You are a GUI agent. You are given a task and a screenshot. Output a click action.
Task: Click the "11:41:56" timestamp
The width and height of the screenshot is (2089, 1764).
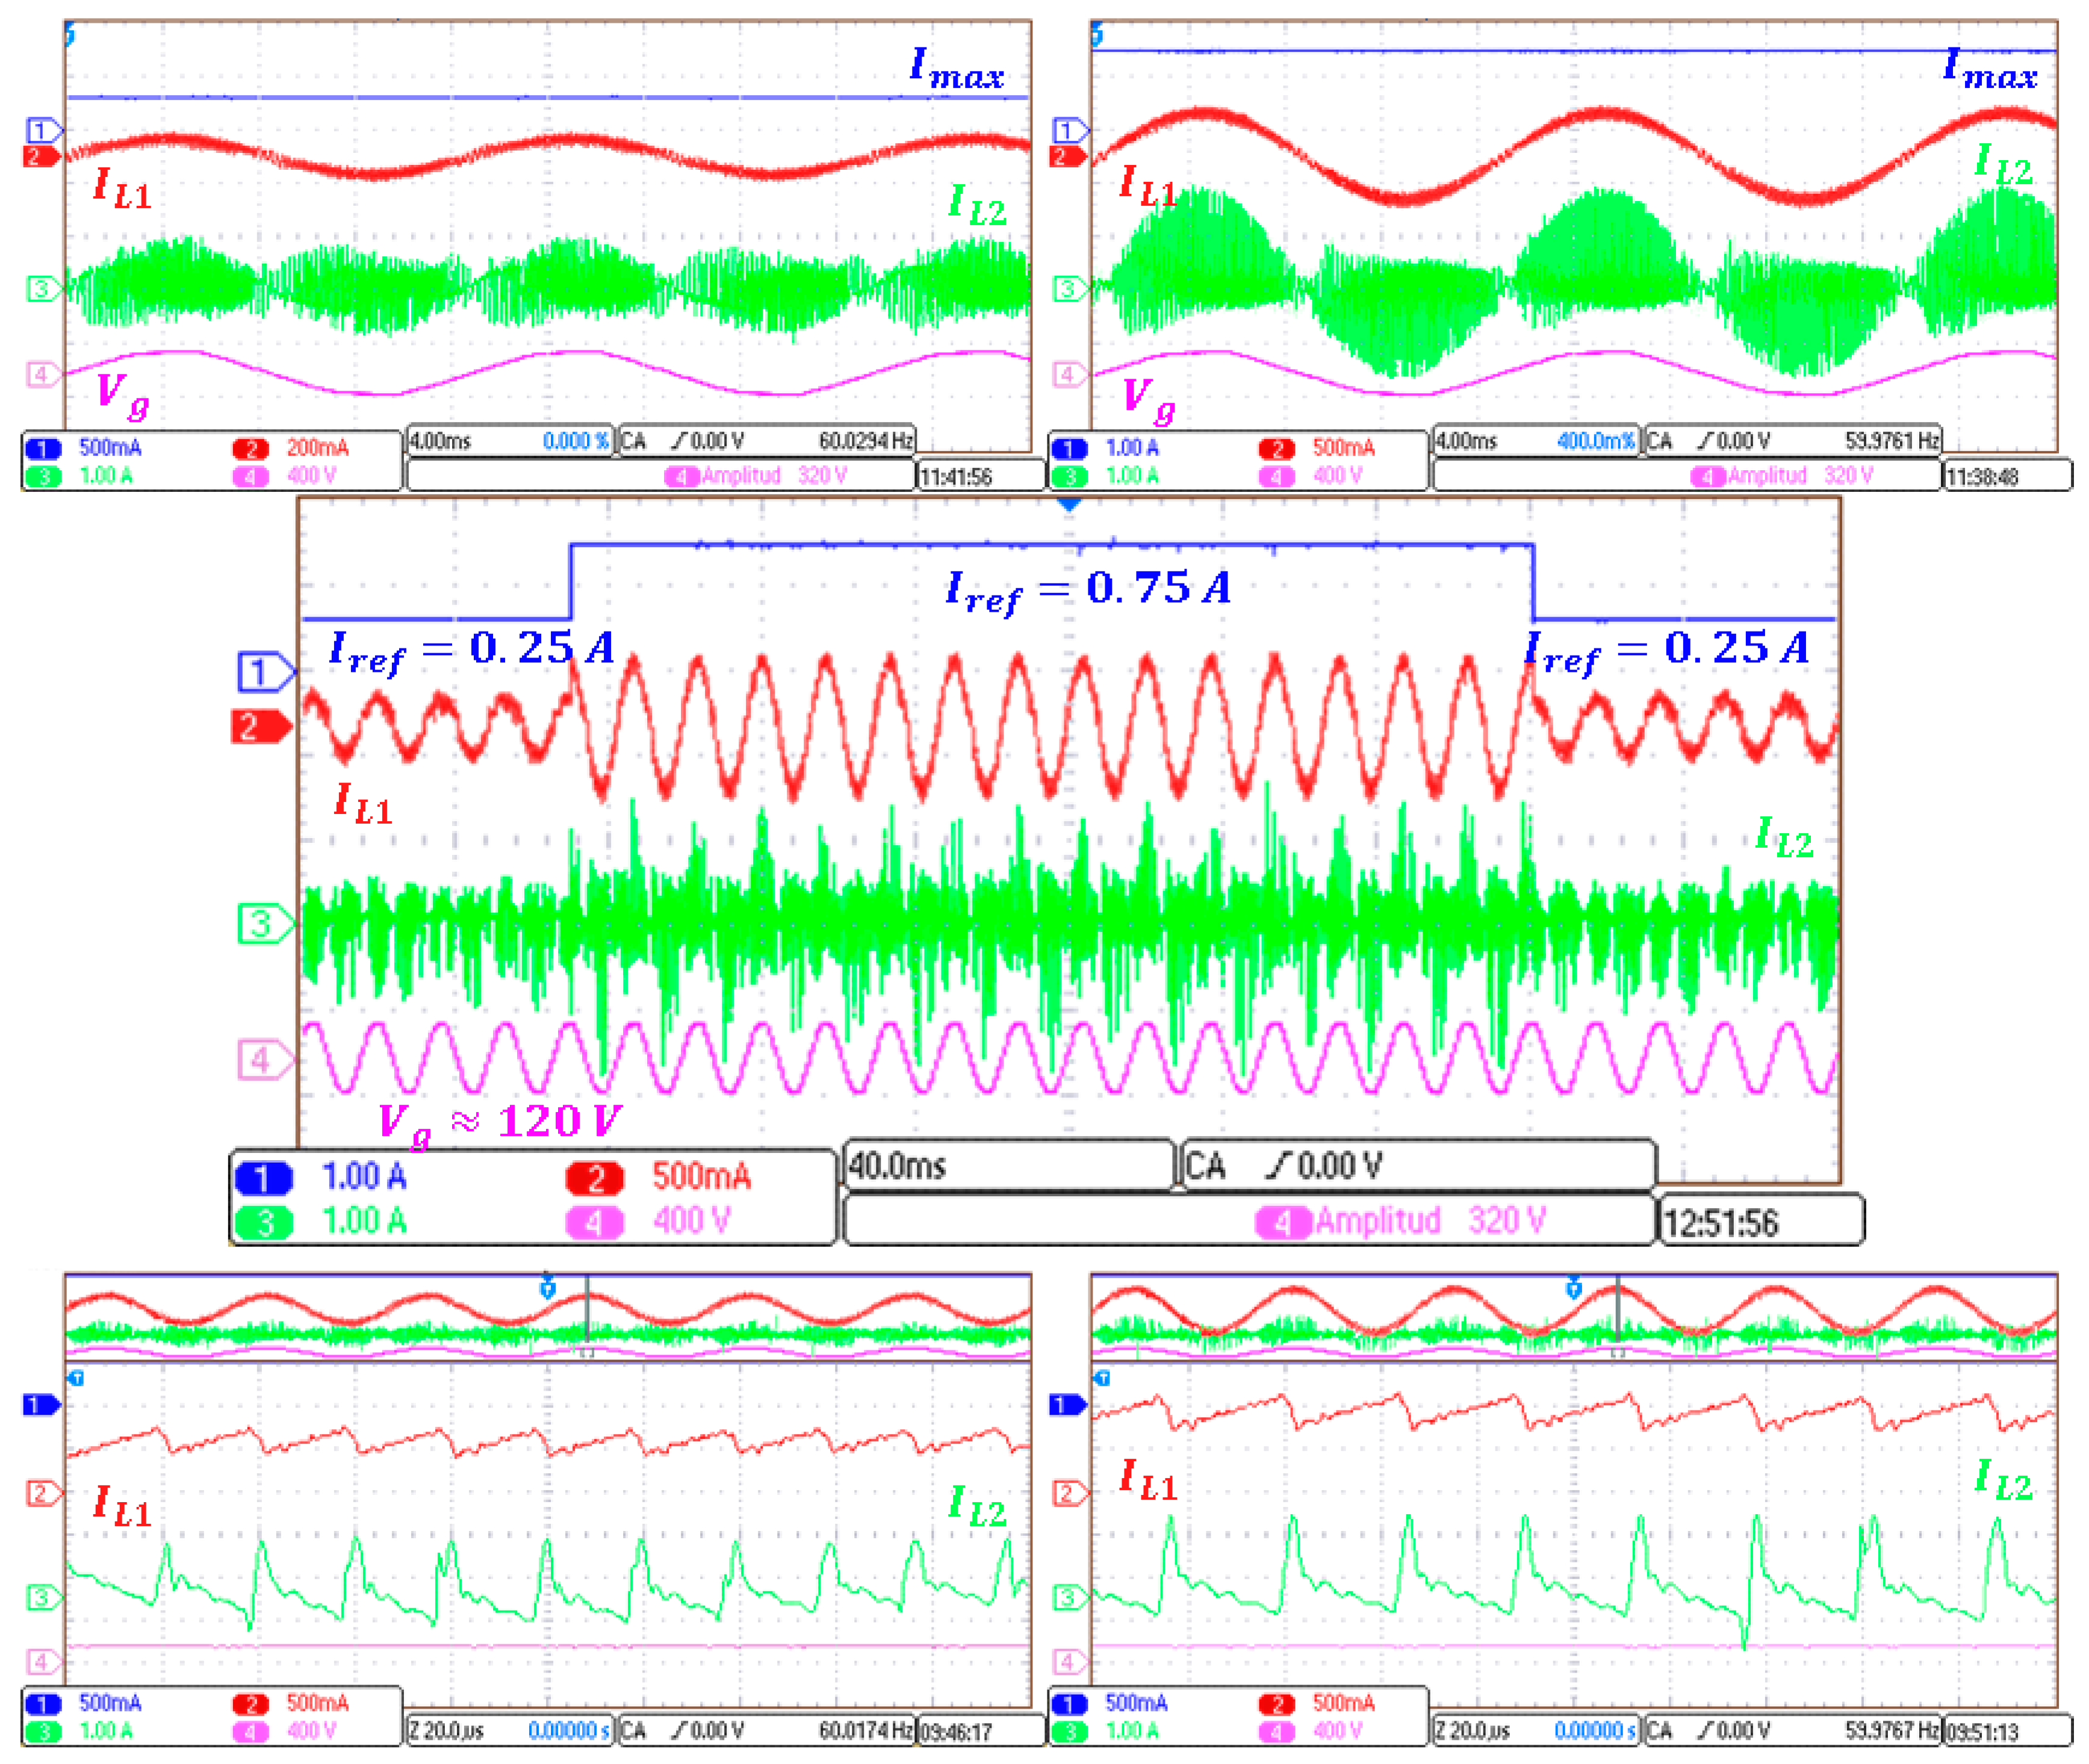[x=956, y=477]
